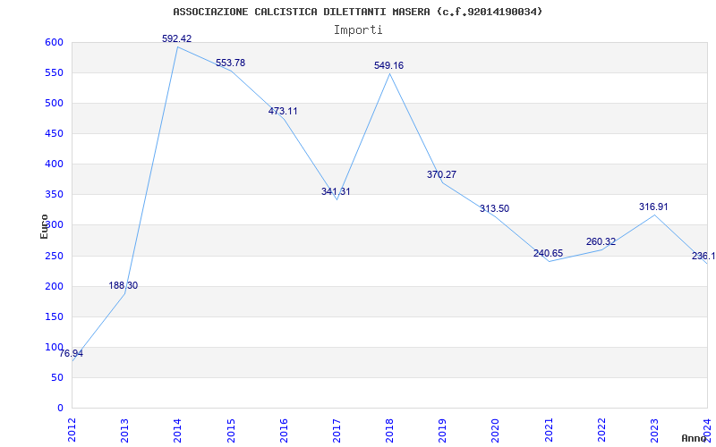Select the 350 y-axis tick label

pos(55,195)
